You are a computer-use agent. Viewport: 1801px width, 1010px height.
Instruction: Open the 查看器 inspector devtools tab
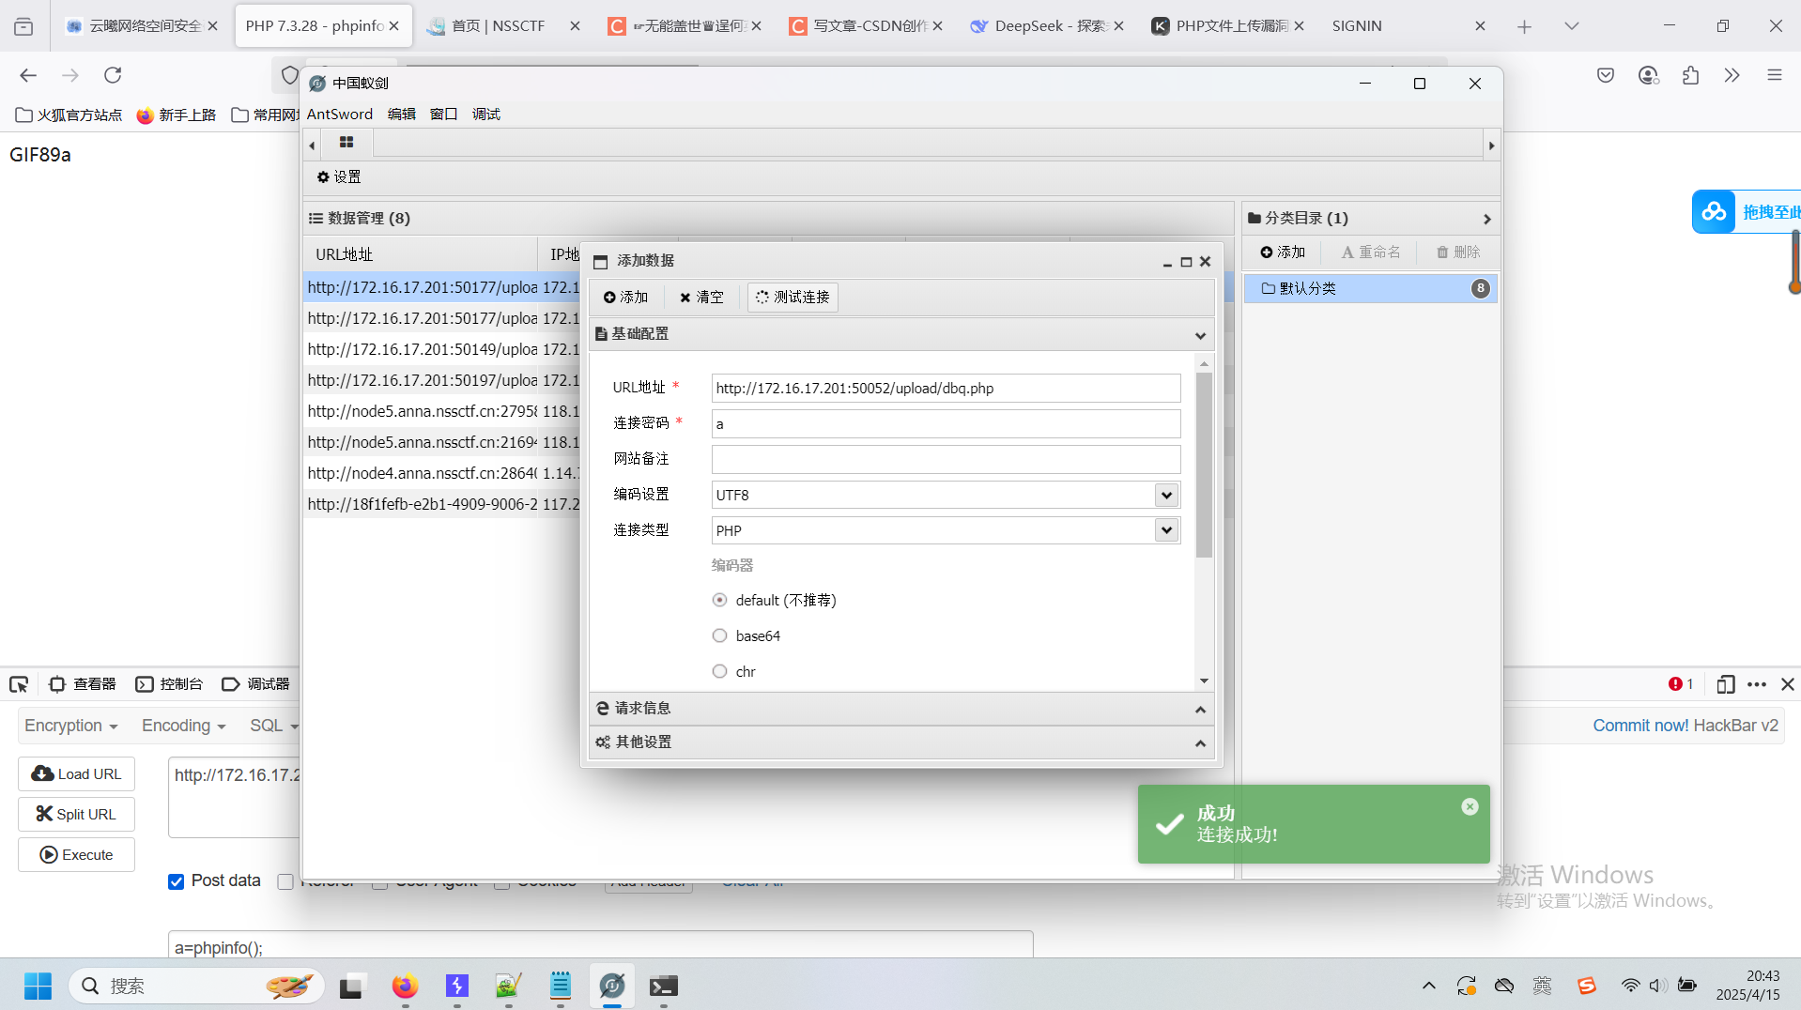[x=83, y=685]
